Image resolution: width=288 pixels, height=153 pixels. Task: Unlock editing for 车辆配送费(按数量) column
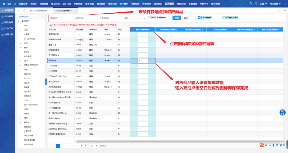[x=177, y=29]
